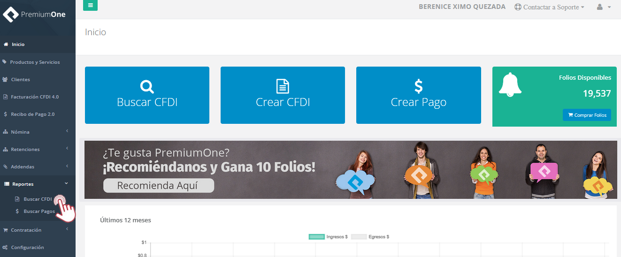This screenshot has width=621, height=257.
Task: Collapse the Reportes sidebar section
Action: (x=38, y=184)
